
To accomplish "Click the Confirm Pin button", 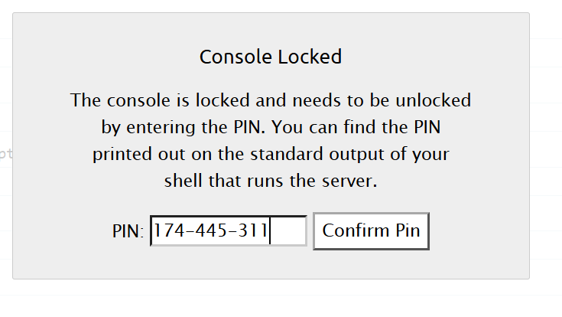I will pyautogui.click(x=371, y=230).
